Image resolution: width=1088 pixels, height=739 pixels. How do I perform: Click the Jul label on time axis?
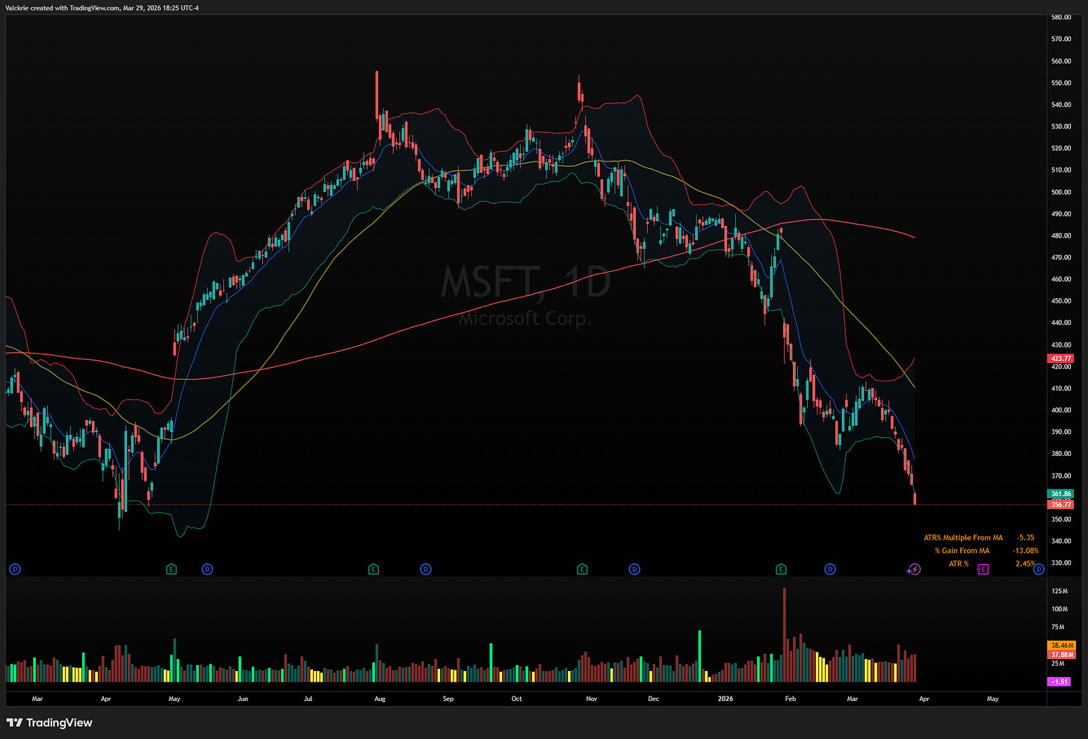[x=308, y=699]
